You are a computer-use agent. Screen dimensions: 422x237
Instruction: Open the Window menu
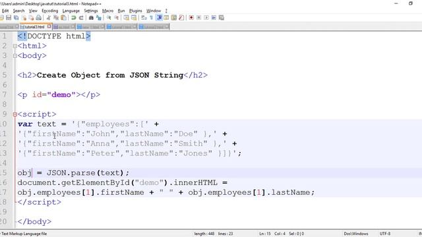point(154,11)
